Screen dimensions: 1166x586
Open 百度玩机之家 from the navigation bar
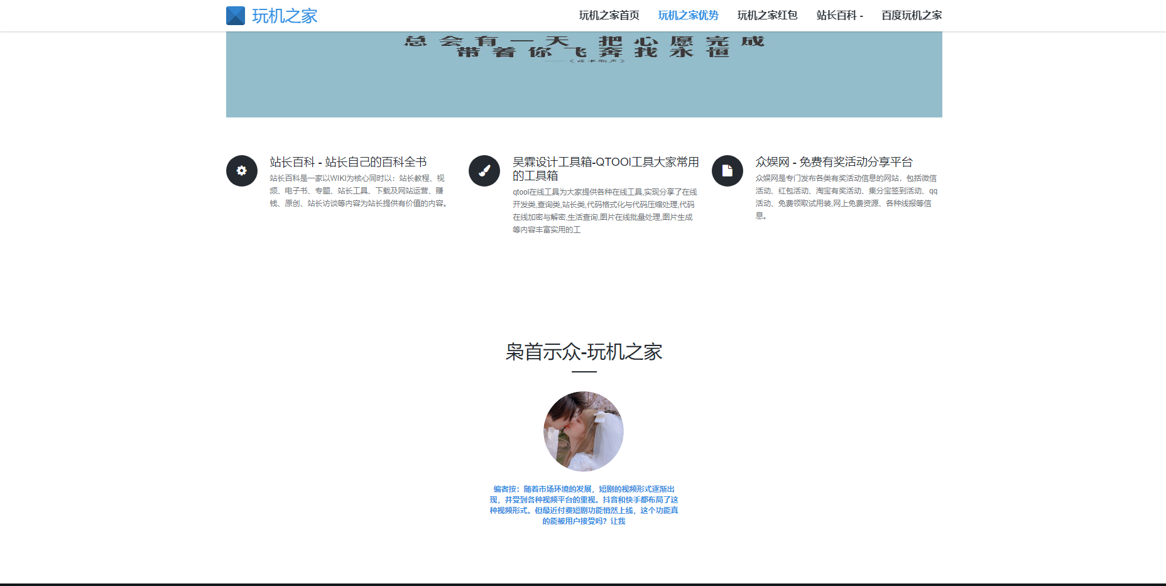coord(911,15)
